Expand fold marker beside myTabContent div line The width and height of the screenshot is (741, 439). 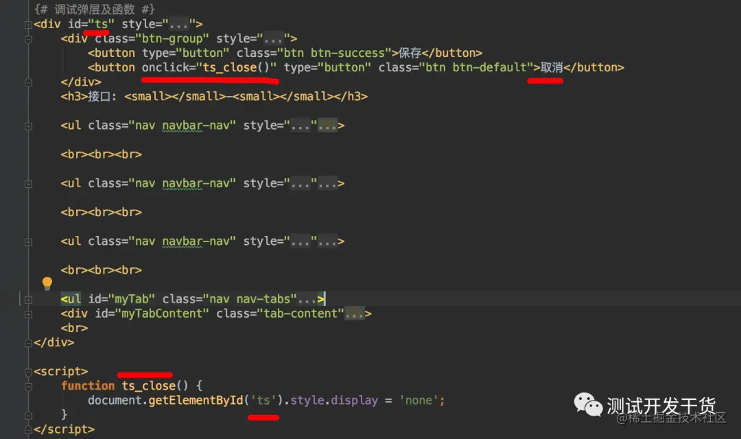coord(28,314)
